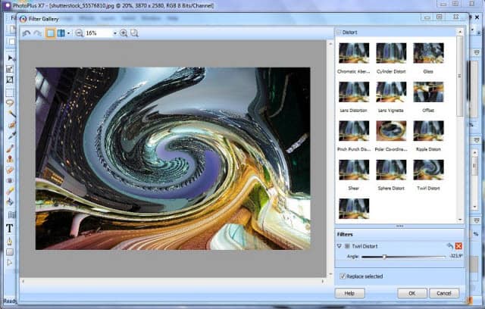Image resolution: width=485 pixels, height=309 pixels.
Task: Open the Help button in dialog
Action: [349, 293]
